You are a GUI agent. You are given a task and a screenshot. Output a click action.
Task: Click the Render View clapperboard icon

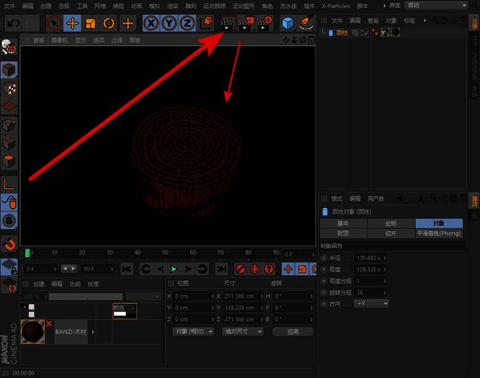(x=226, y=23)
